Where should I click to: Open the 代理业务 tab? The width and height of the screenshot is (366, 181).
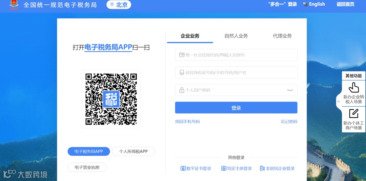click(282, 36)
